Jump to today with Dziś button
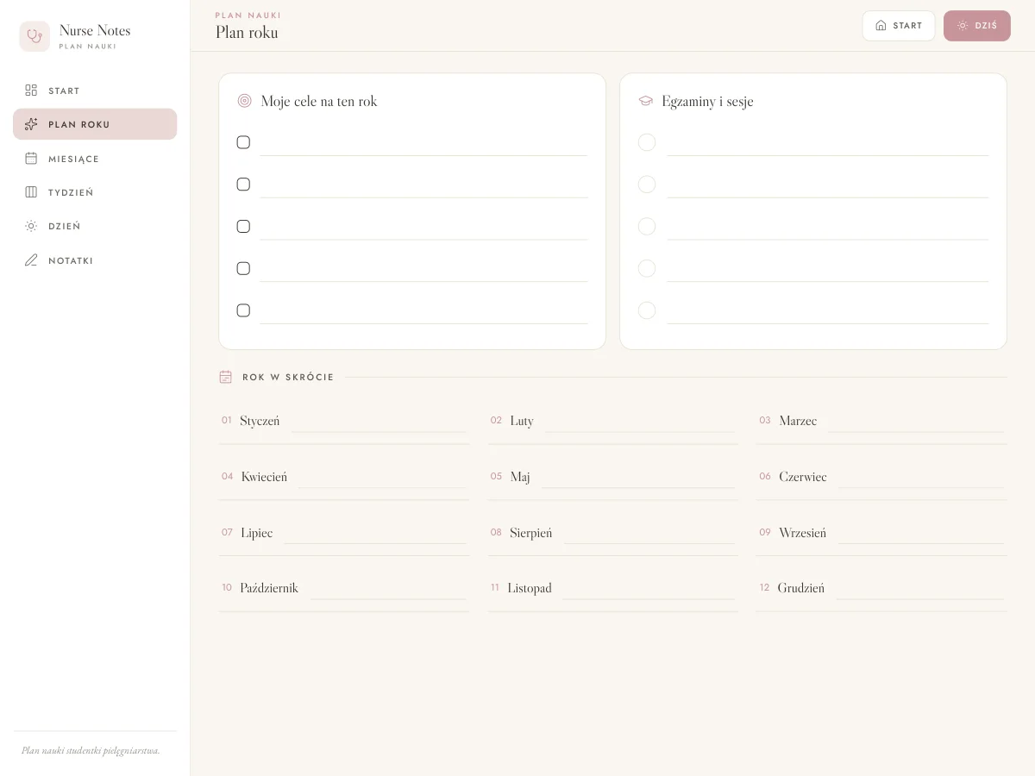The height and width of the screenshot is (776, 1035). point(977,26)
